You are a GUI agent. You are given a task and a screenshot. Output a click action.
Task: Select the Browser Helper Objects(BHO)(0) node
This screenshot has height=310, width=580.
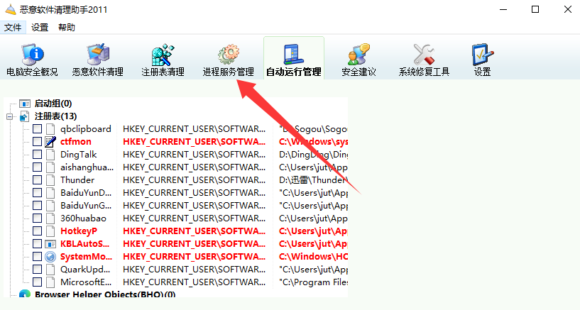(x=105, y=294)
